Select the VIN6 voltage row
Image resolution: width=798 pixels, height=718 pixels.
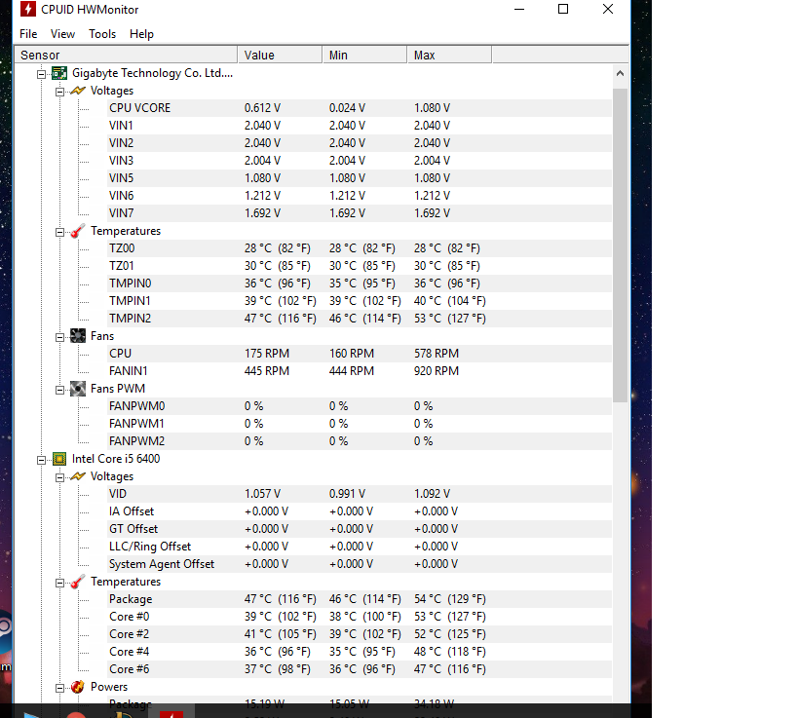pyautogui.click(x=359, y=196)
